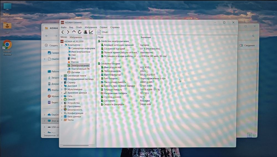Click Сведения button in Explorer window
277x157 pixels.
click(x=247, y=45)
